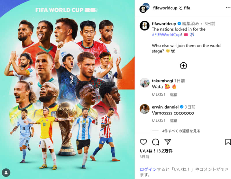Viewport: 231px width, 179px height.
Task: Save the post with the bookmark icon
Action: (x=228, y=142)
